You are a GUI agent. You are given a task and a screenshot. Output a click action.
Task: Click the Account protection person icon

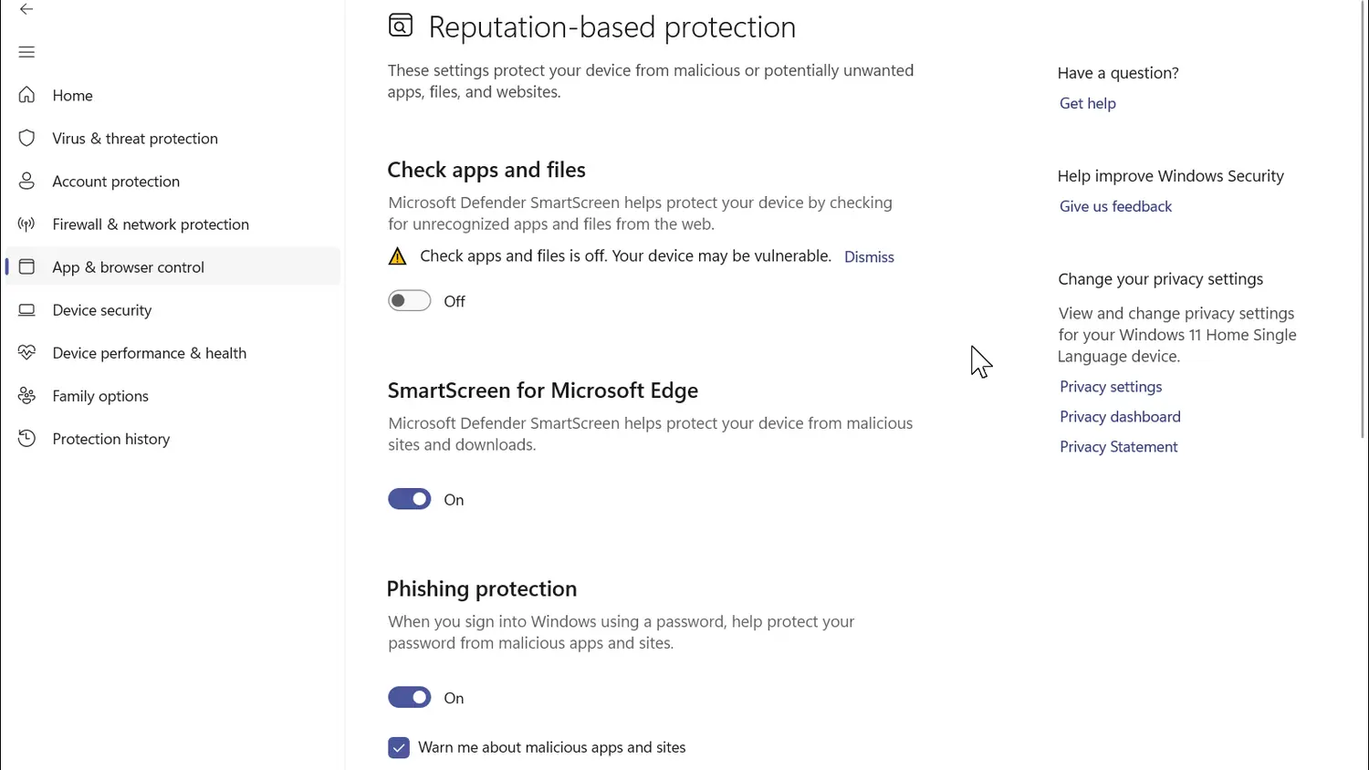tap(26, 181)
